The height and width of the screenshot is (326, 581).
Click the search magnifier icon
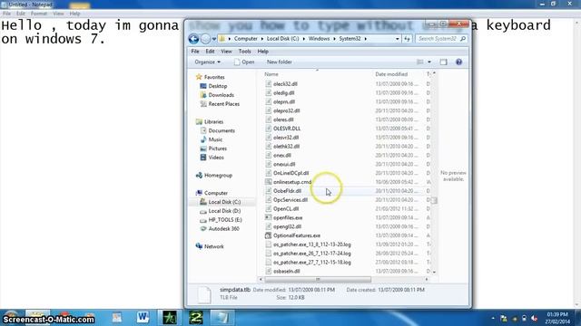(463, 38)
